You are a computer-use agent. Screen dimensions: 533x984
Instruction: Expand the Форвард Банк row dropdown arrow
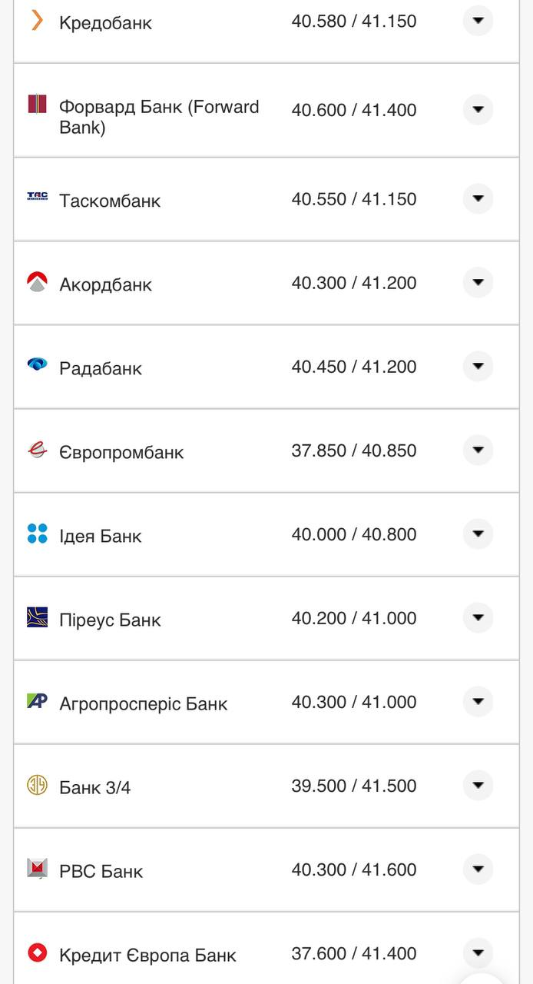point(478,110)
